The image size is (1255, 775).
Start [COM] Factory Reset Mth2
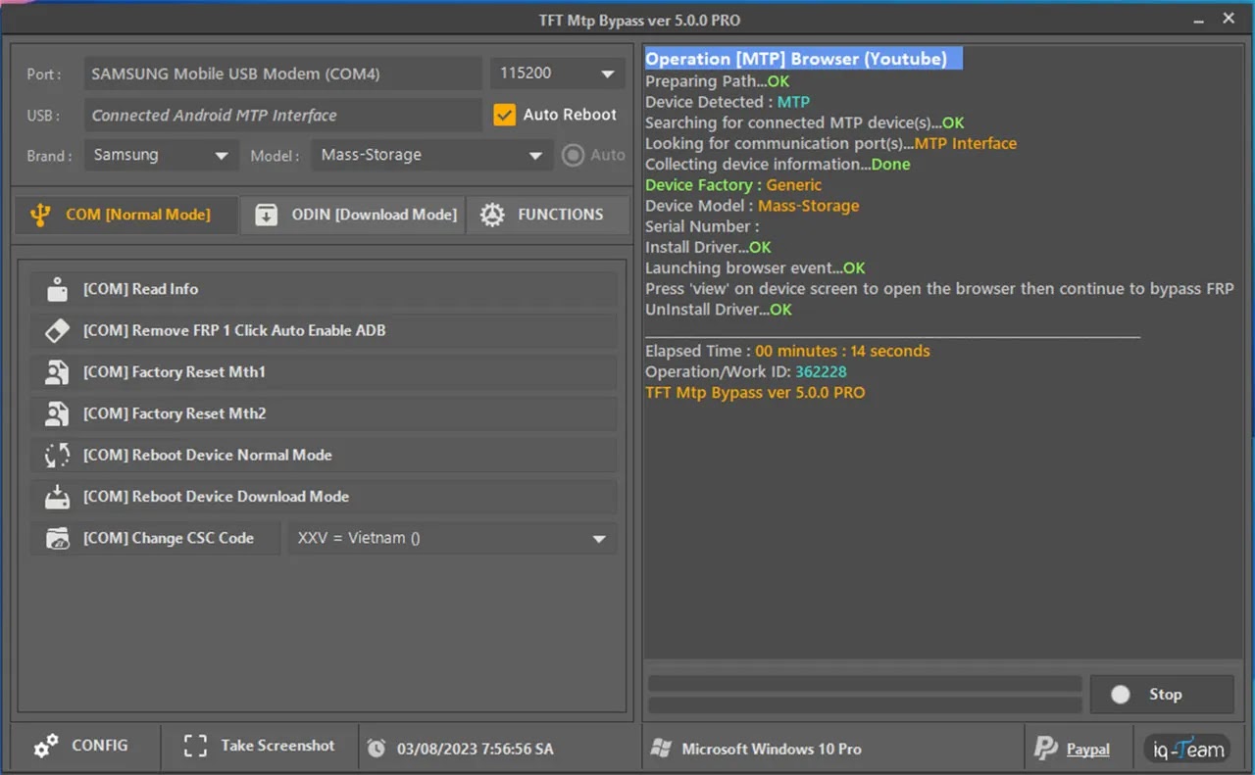click(324, 413)
